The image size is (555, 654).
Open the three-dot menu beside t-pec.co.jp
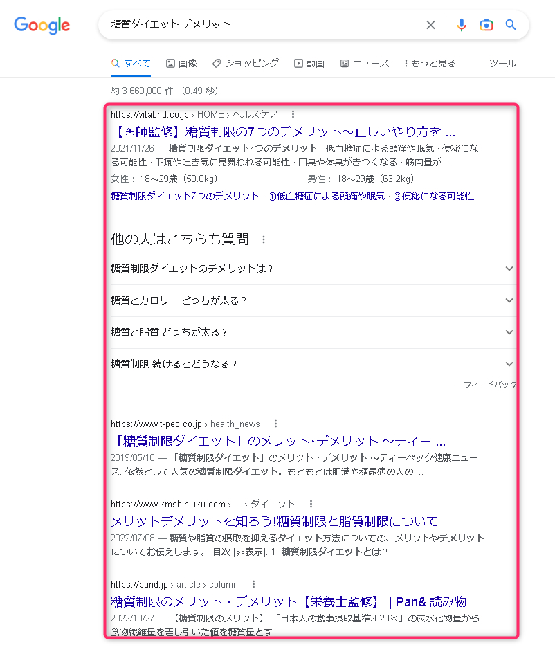pyautogui.click(x=275, y=424)
